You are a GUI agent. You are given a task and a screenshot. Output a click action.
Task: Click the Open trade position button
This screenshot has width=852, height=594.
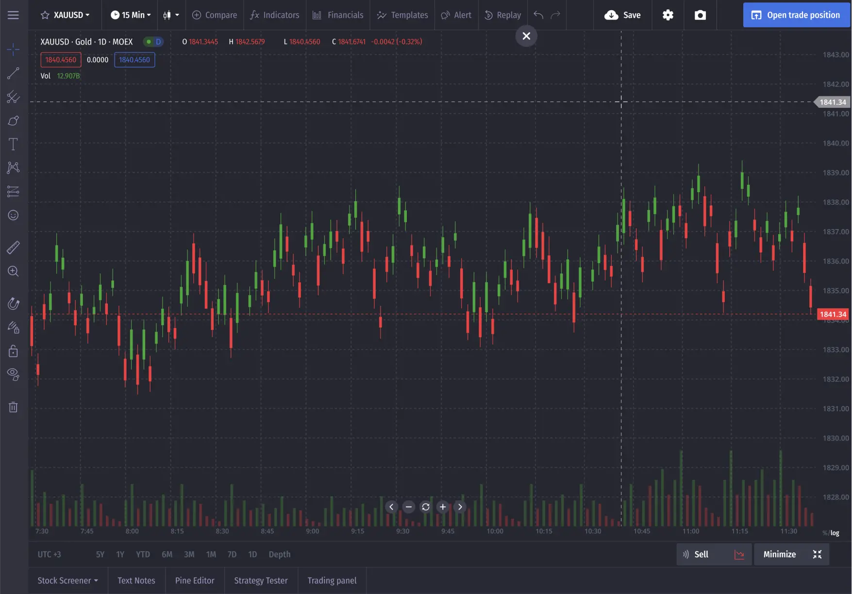pos(796,15)
